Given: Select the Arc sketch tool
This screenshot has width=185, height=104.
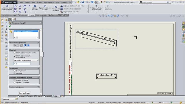Looking at the screenshot, I should click(x=20, y=9).
